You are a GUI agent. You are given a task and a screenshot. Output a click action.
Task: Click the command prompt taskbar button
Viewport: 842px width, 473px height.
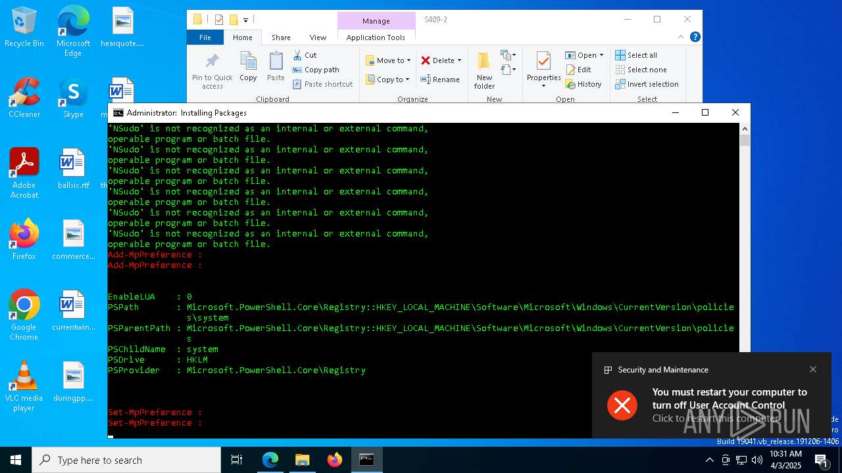tap(366, 460)
